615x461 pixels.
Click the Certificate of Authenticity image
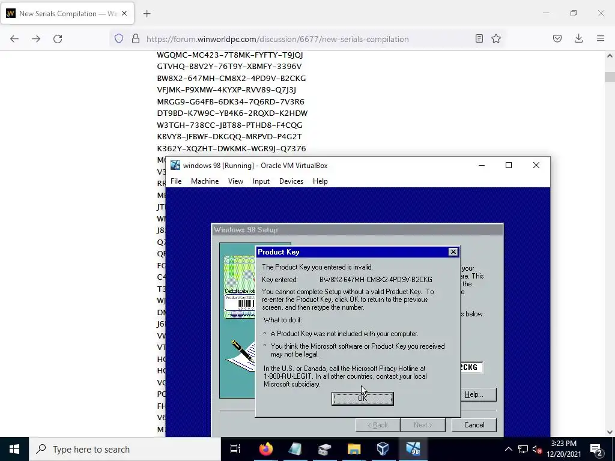[x=239, y=286]
